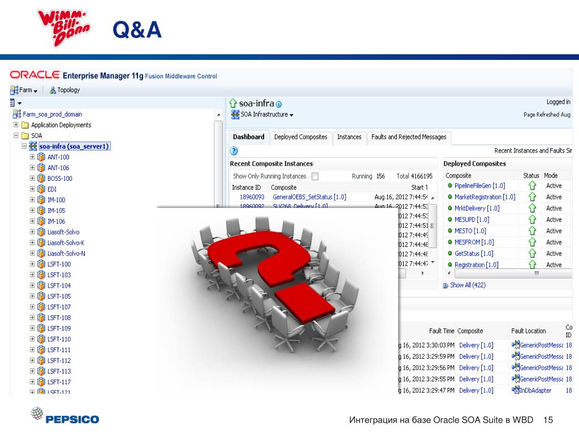This screenshot has width=579, height=434.
Task: Click the LSFT-105 partition icon
Action: (x=41, y=296)
